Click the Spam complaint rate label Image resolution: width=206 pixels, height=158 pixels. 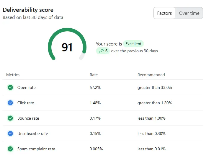[x=36, y=149]
